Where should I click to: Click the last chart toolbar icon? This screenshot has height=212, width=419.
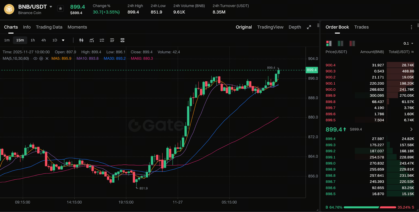[122, 40]
